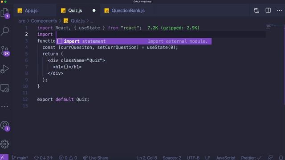Click unsaved dot on Quiz.js tab
The width and height of the screenshot is (285, 160).
point(94,11)
